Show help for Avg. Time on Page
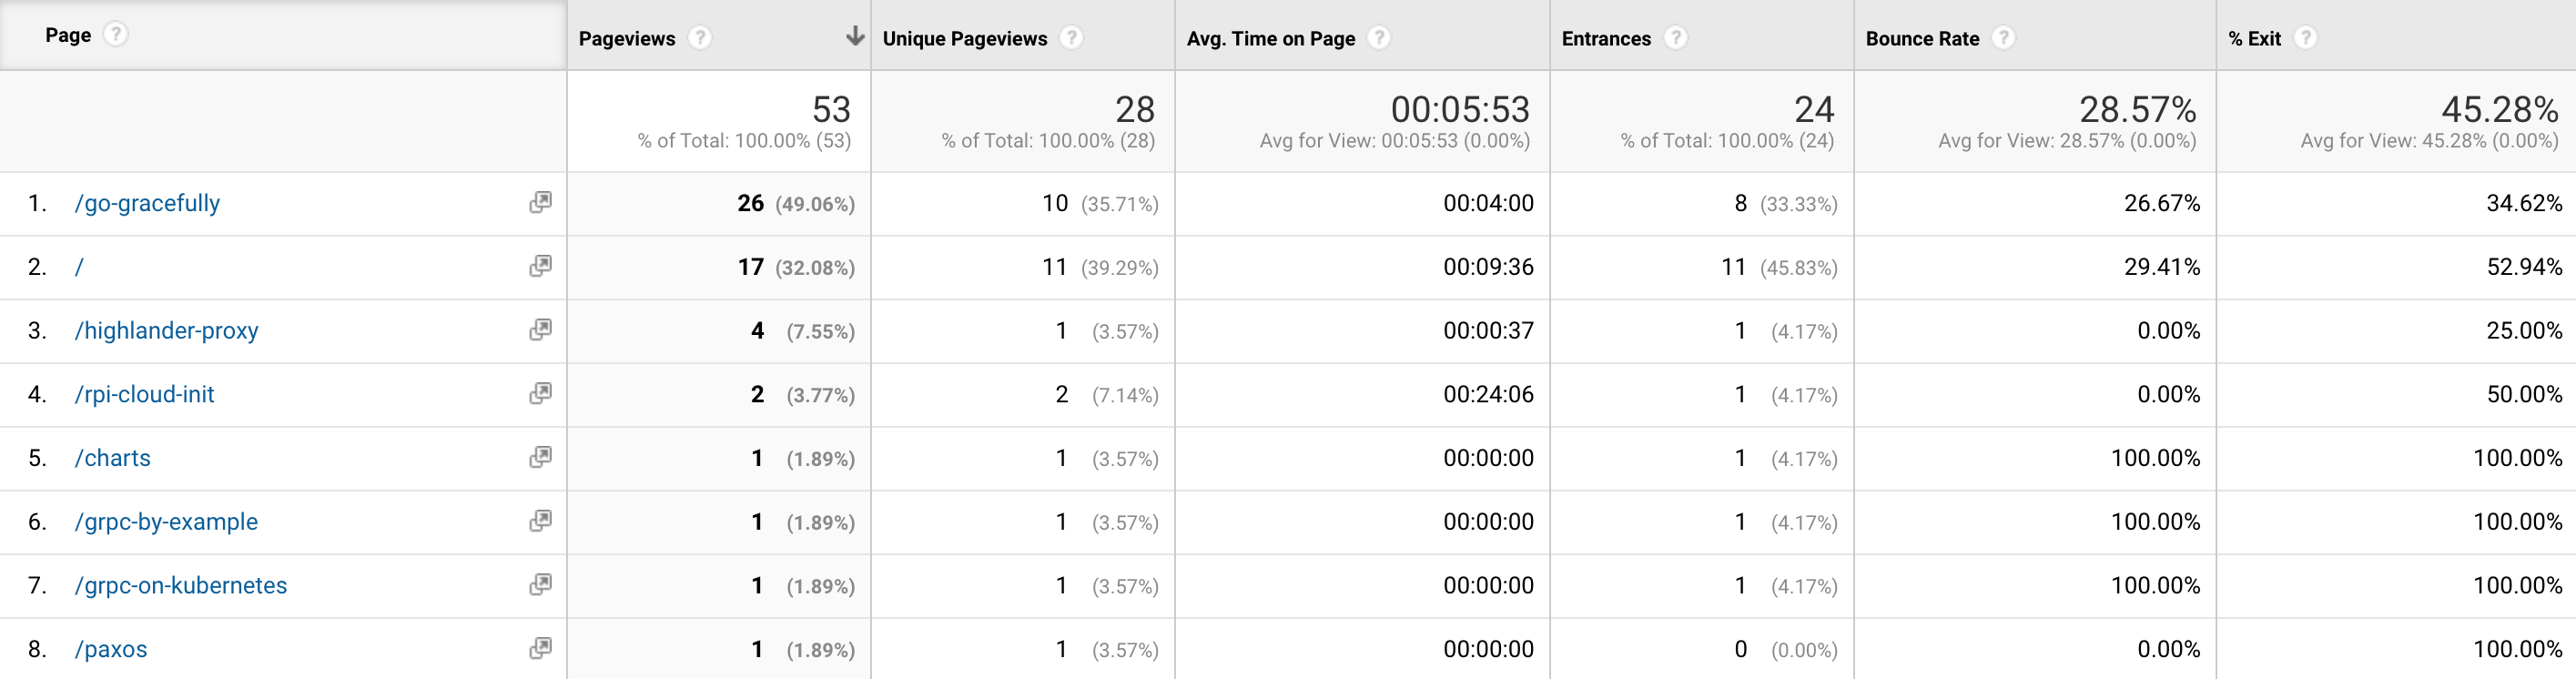This screenshot has width=2576, height=679. pos(1379,38)
